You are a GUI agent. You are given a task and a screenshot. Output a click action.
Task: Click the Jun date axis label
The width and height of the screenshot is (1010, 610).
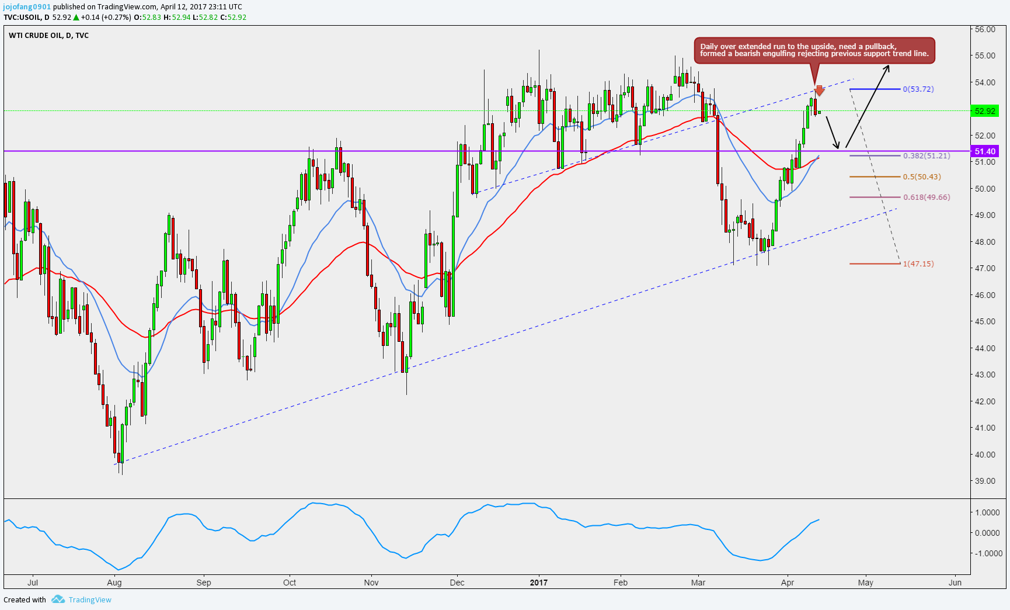pyautogui.click(x=955, y=583)
